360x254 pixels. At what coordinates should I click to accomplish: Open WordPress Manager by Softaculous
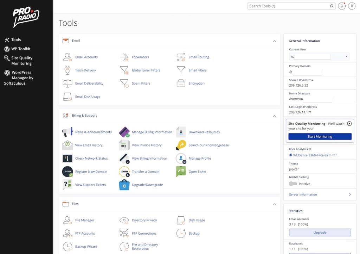coord(19,78)
